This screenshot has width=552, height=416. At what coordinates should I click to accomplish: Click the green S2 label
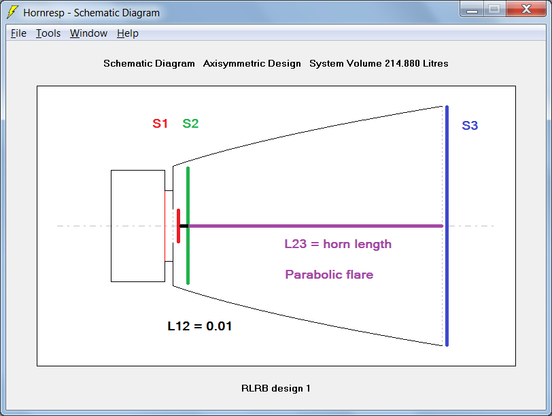pyautogui.click(x=190, y=124)
